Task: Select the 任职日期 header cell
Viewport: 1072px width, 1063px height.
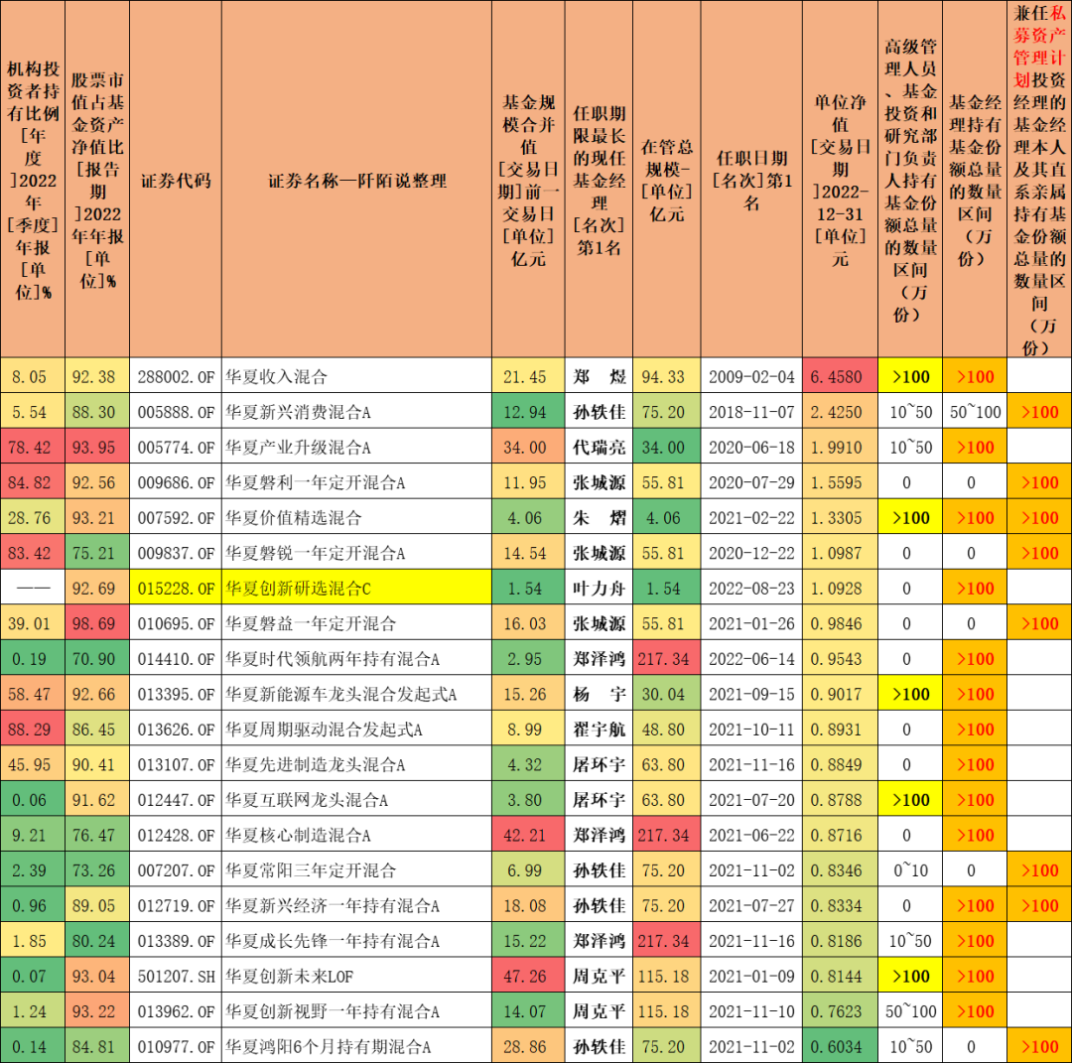Action: click(x=750, y=176)
